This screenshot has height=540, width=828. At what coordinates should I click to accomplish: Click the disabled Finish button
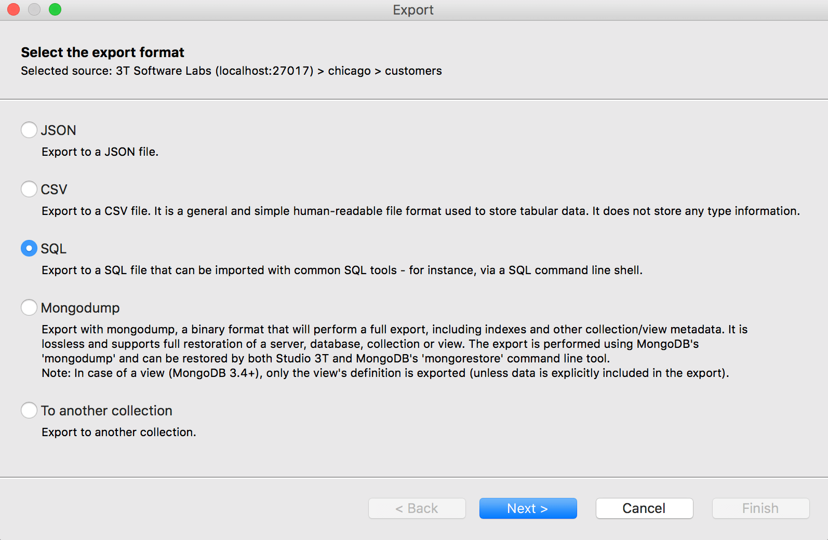(760, 508)
